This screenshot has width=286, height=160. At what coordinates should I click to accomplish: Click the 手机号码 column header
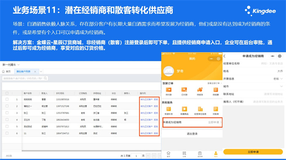[x=60, y=93]
